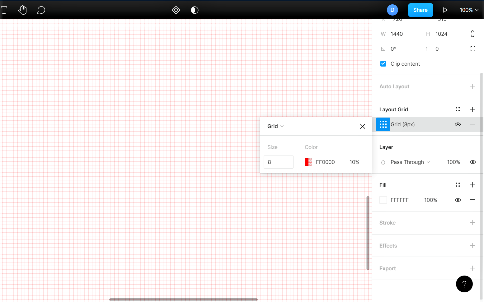Click independent corners icon
This screenshot has width=484, height=302.
tap(473, 49)
